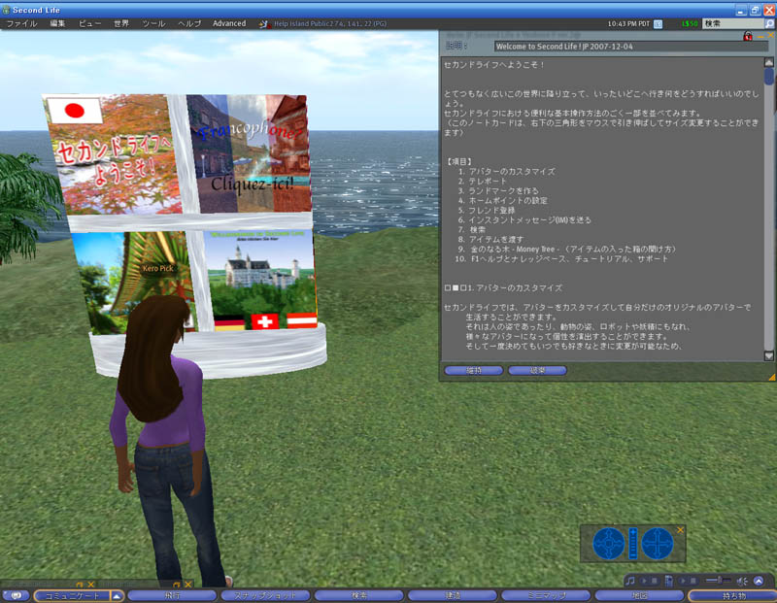Screen dimensions: 777x603
Task: Click the 持ち物 (Inventory) button
Action: [733, 596]
